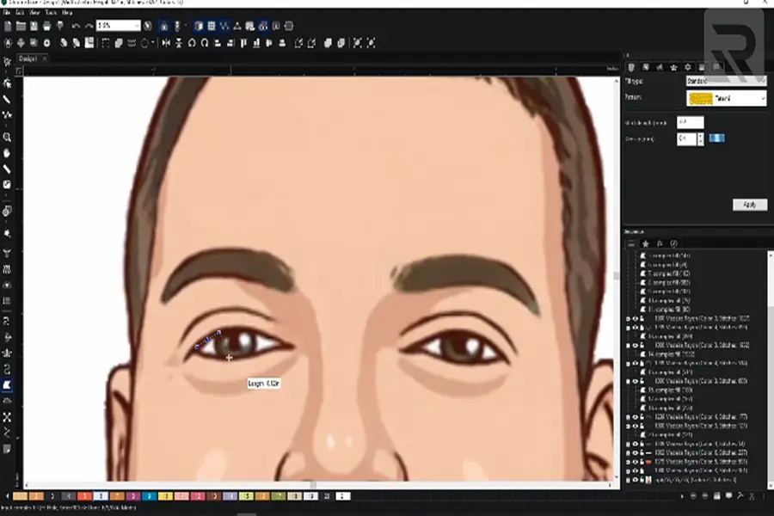Click the dashed rectangle selection icon
Image resolution: width=774 pixels, height=516 pixels.
click(106, 44)
